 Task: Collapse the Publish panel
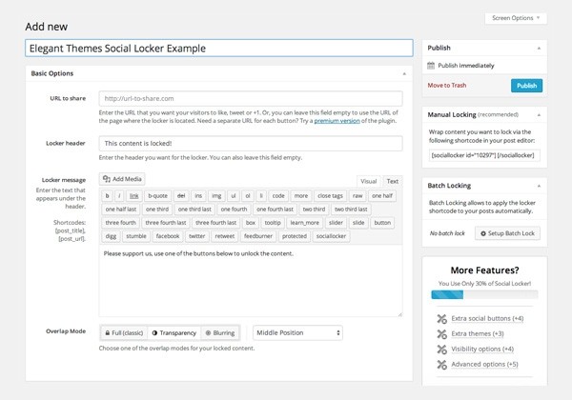point(539,48)
